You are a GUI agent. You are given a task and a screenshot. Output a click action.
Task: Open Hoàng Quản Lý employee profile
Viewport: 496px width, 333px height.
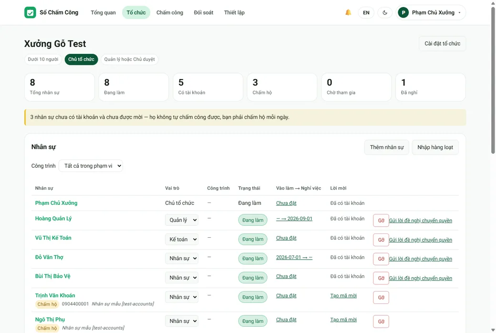(53, 218)
